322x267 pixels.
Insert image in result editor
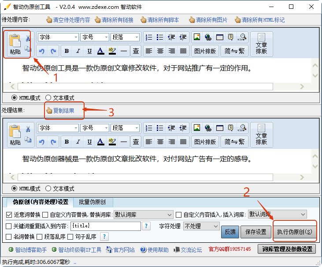point(197,128)
